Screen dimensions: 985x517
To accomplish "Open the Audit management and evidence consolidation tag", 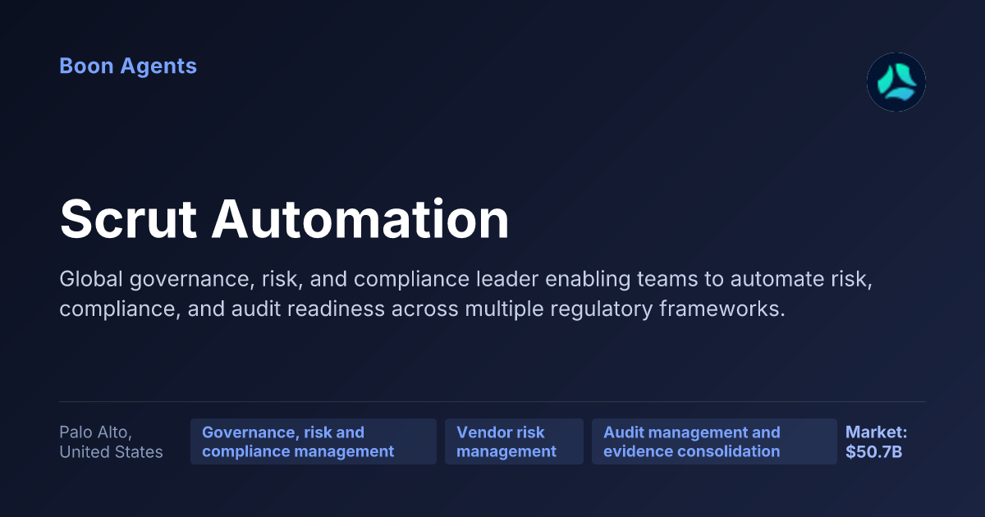I will click(714, 442).
